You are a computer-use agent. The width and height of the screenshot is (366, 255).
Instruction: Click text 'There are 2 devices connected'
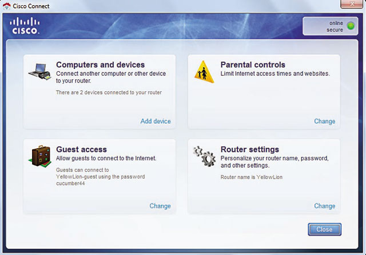tap(109, 92)
